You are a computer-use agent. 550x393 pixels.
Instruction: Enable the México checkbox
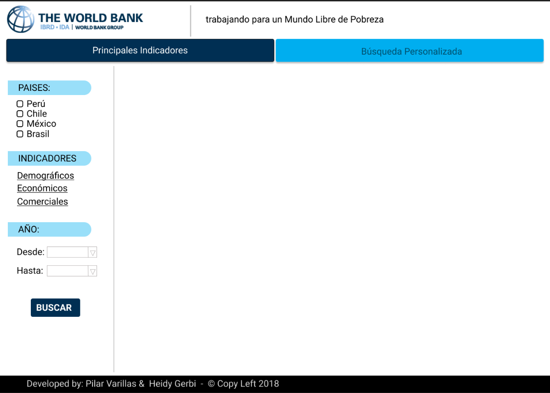(20, 124)
